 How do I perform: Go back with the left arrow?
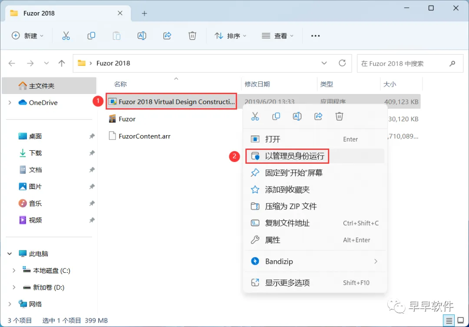click(x=12, y=63)
